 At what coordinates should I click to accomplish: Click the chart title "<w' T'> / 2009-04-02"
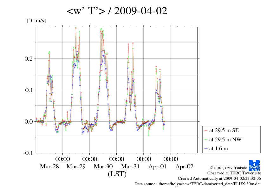point(117,11)
